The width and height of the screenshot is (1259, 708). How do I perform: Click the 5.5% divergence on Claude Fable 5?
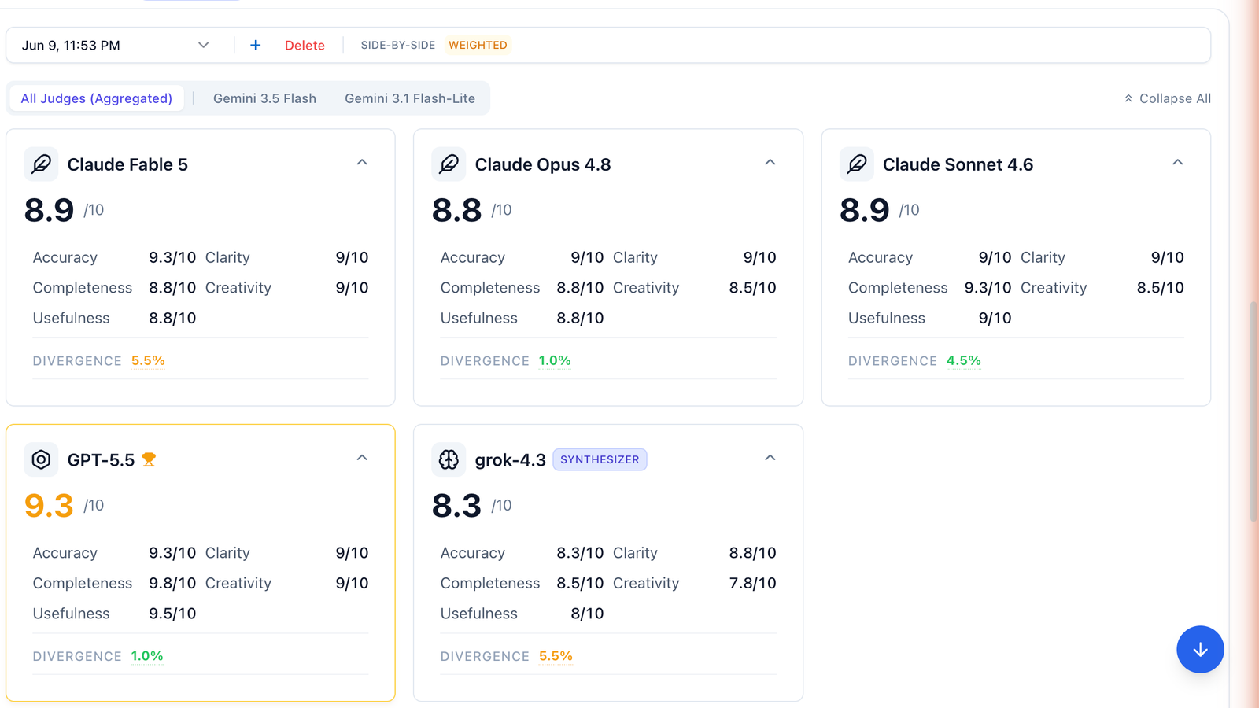[148, 360]
